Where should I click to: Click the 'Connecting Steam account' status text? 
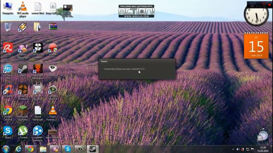pyautogui.click(x=125, y=69)
